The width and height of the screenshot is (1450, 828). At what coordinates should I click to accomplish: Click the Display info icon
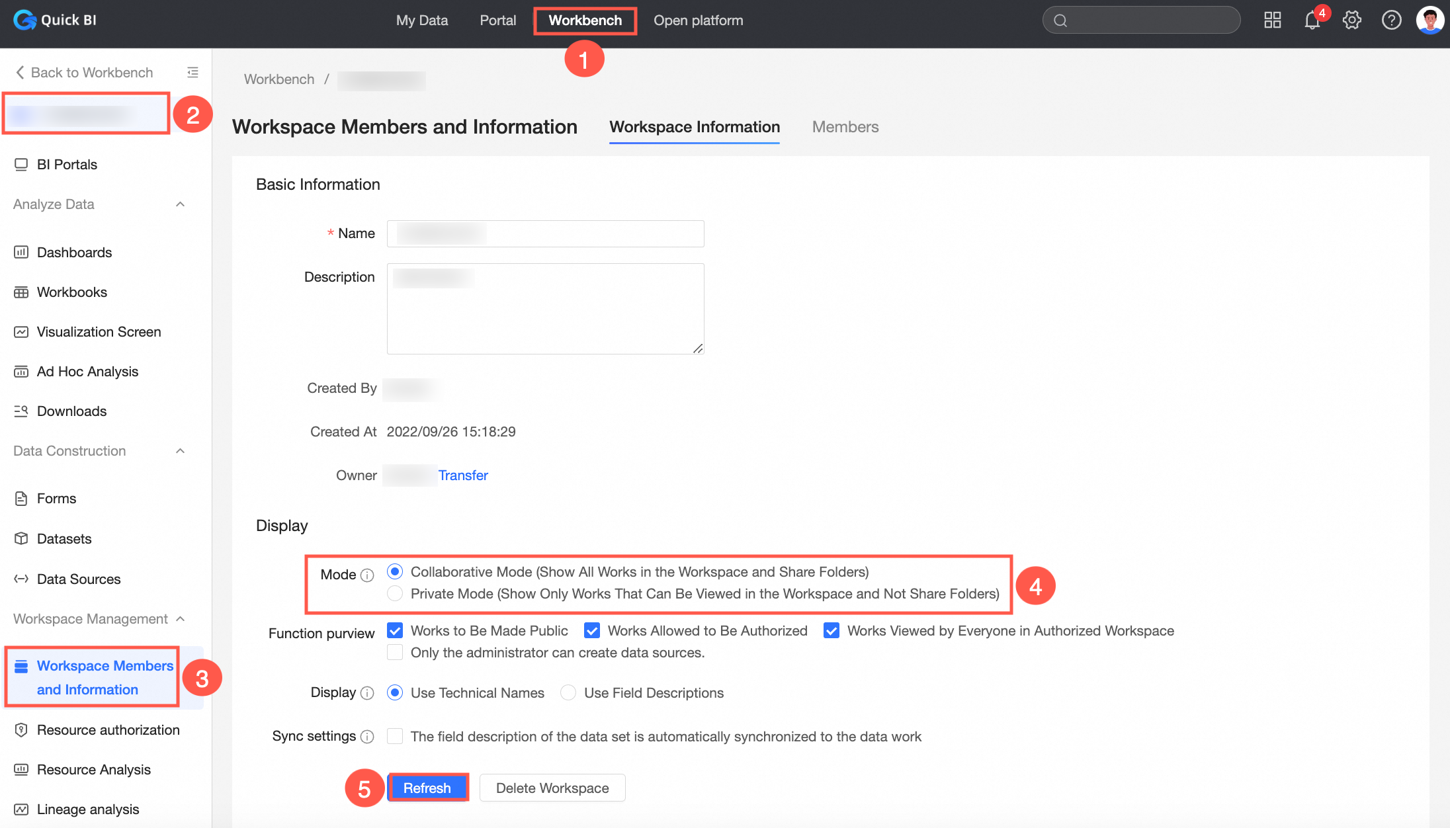[x=367, y=693]
